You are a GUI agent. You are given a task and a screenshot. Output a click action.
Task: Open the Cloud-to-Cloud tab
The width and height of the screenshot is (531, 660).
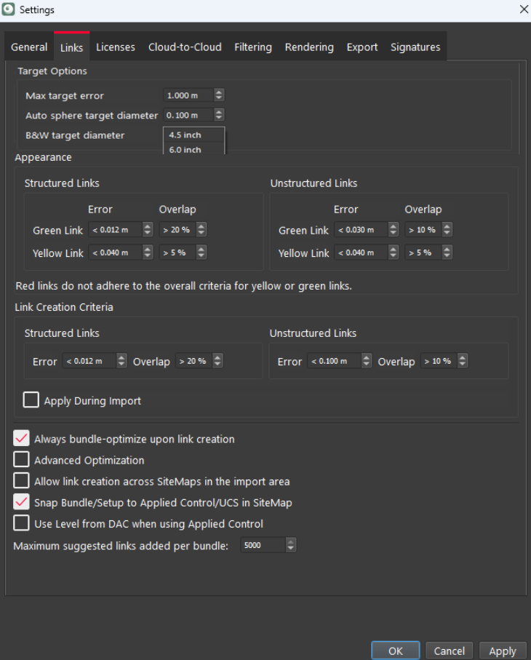point(185,47)
